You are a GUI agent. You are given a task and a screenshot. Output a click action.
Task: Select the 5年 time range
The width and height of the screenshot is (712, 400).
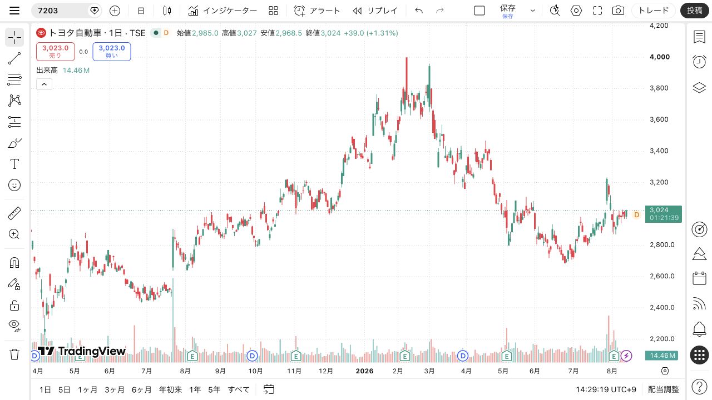[x=214, y=389]
